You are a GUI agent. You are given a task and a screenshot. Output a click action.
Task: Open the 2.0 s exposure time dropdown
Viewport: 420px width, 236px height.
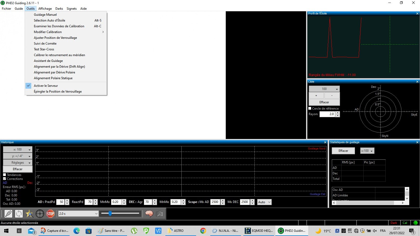click(78, 214)
